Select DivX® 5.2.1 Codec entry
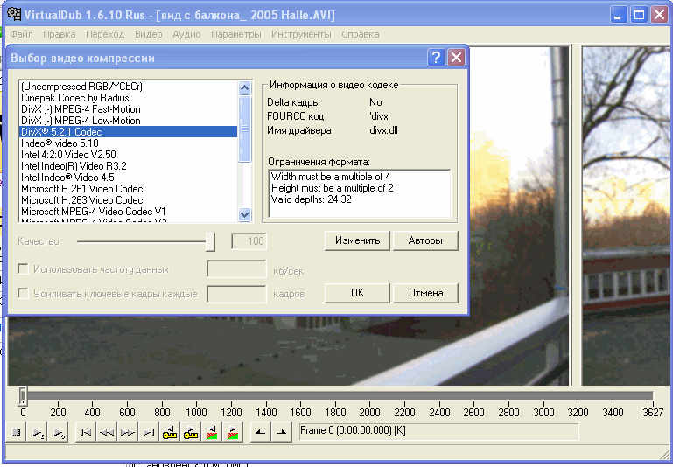The height and width of the screenshot is (467, 673). pyautogui.click(x=129, y=132)
